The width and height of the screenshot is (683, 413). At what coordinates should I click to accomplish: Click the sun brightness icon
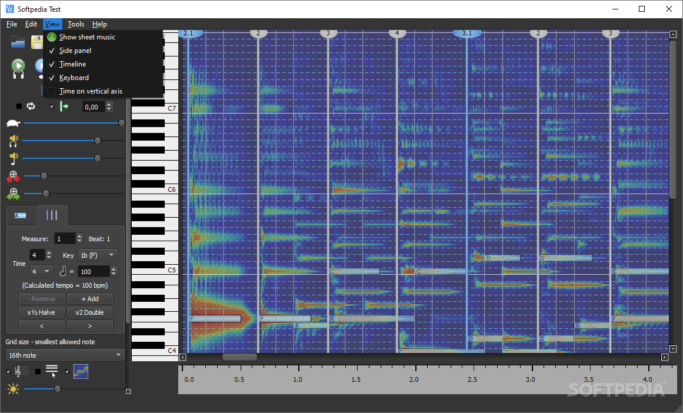coord(12,389)
